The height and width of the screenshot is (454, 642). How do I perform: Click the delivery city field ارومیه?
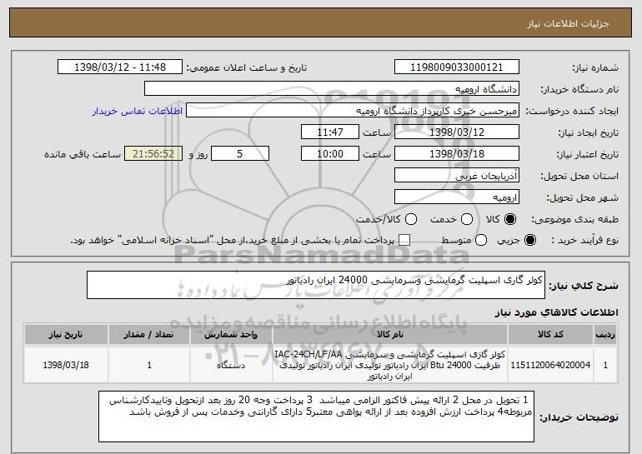(457, 197)
